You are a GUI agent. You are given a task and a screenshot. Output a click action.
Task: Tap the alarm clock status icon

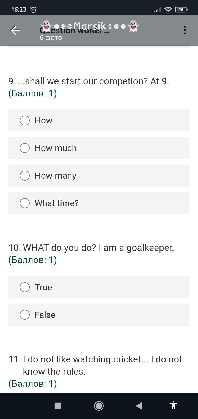click(x=33, y=10)
